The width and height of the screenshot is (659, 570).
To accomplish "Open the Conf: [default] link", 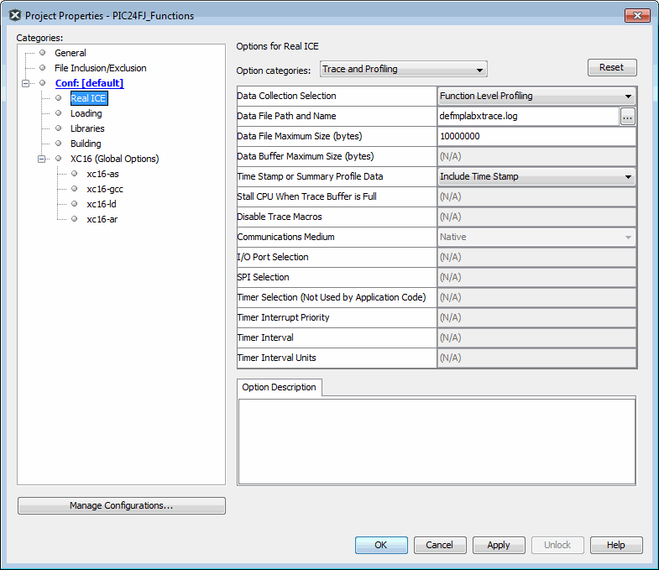I will 89,83.
